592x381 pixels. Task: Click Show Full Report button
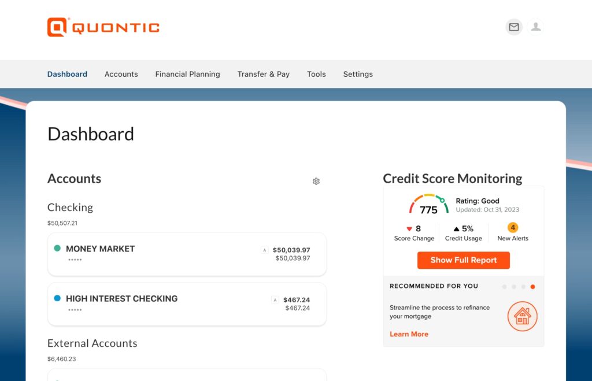coord(464,260)
